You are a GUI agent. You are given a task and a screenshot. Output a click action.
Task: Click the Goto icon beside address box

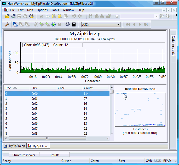coord(117,16)
